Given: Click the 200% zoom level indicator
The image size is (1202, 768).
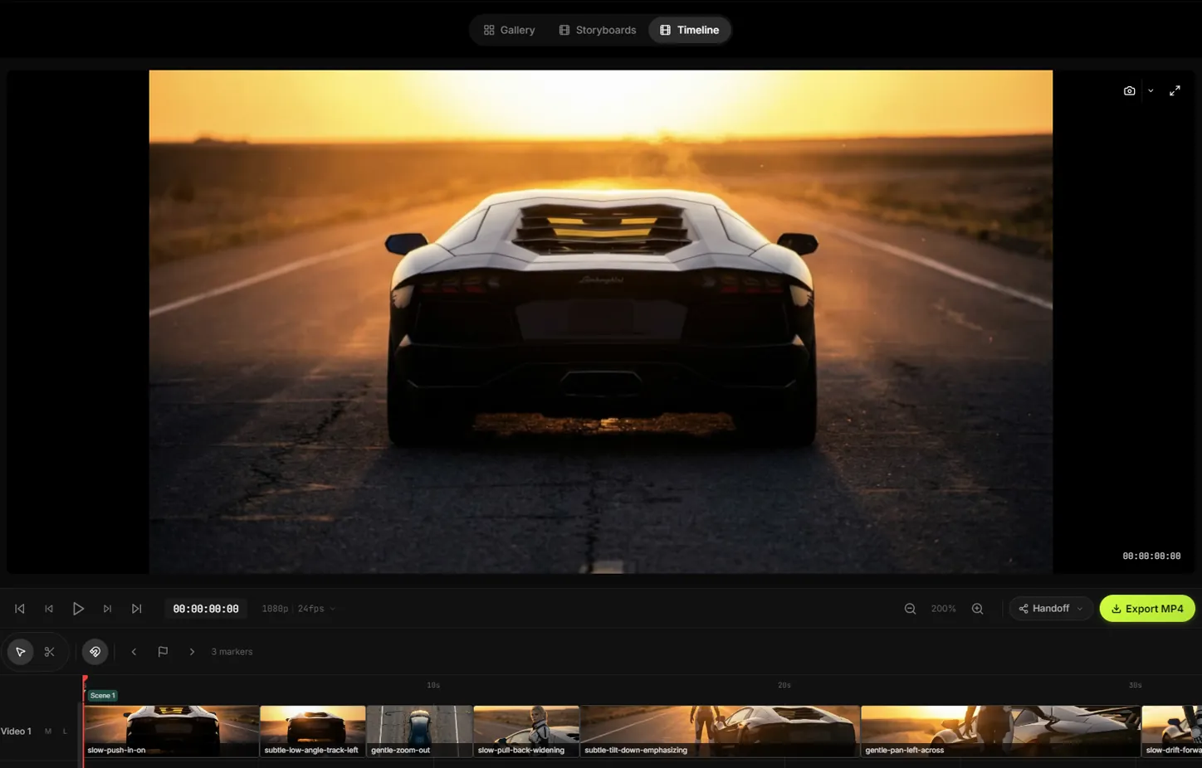Looking at the screenshot, I should point(943,608).
